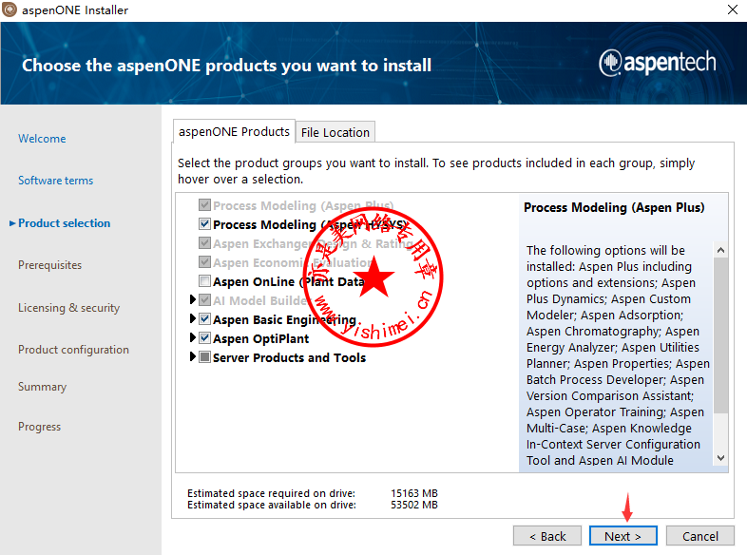Viewport: 747px width, 555px height.
Task: Click Summary in the sidebar
Action: [43, 387]
